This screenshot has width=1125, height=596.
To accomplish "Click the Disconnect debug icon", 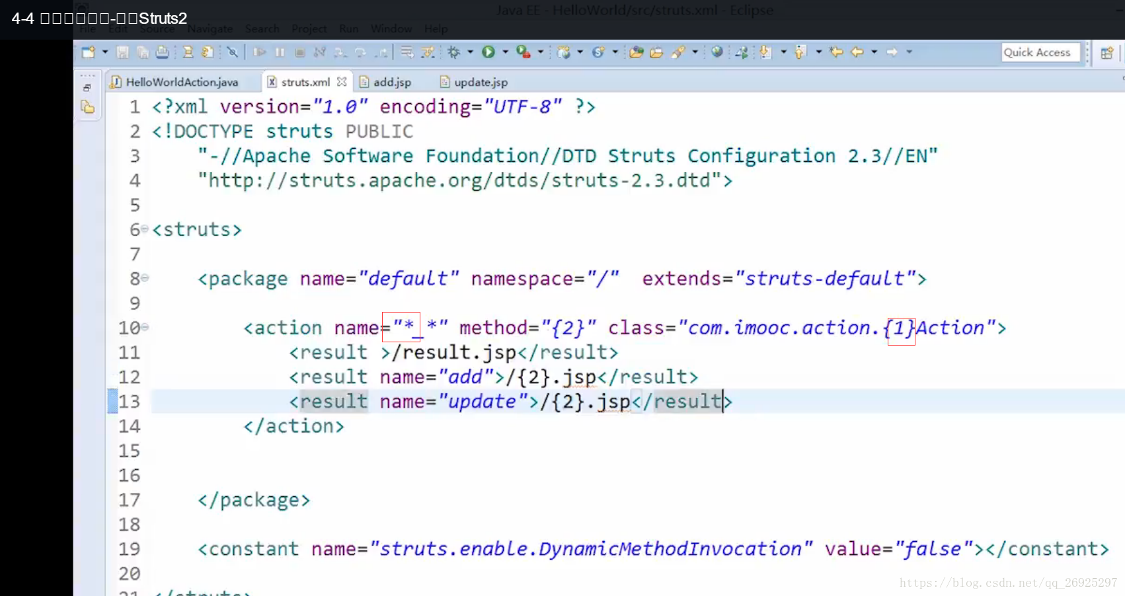I will point(320,52).
